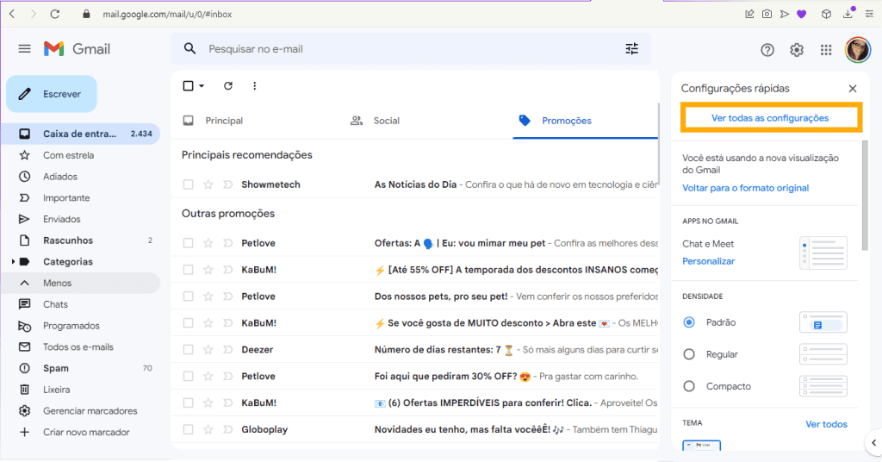The image size is (882, 462).
Task: Open the select-all dropdown arrow
Action: [x=202, y=85]
